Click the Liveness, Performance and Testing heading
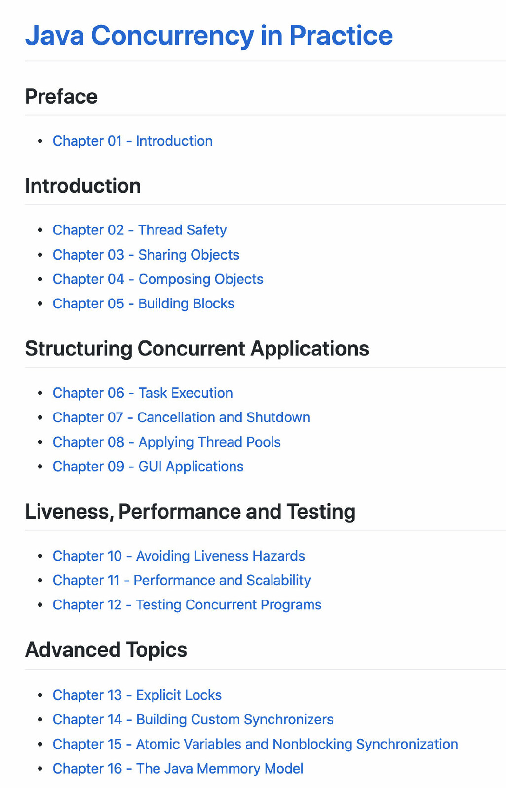Viewport: 506px width, 788px height. point(190,512)
